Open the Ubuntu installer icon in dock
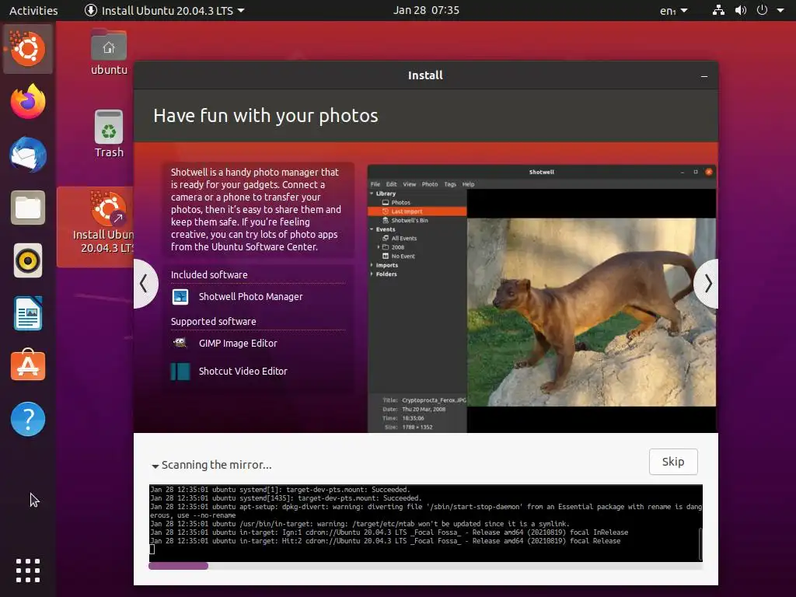Screen dimensions: 796x597 point(28,49)
